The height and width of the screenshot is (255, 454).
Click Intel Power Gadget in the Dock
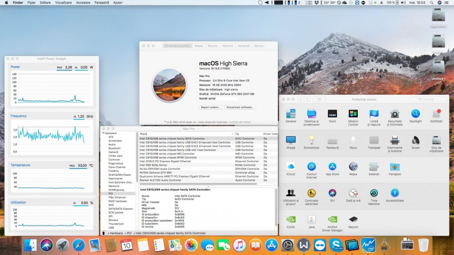pyautogui.click(x=368, y=245)
